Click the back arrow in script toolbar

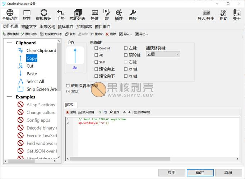point(125,112)
